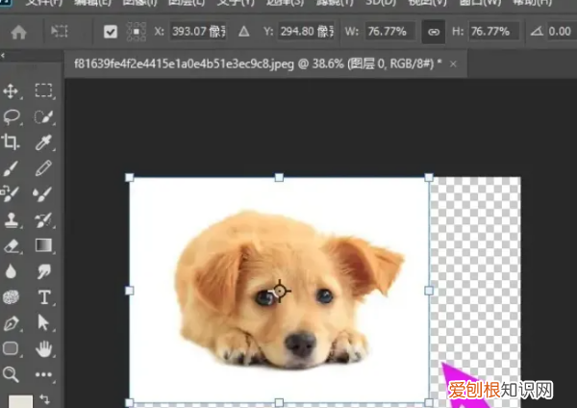This screenshot has height=408, width=577.
Task: Select the Pencil tool
Action: [x=43, y=168]
